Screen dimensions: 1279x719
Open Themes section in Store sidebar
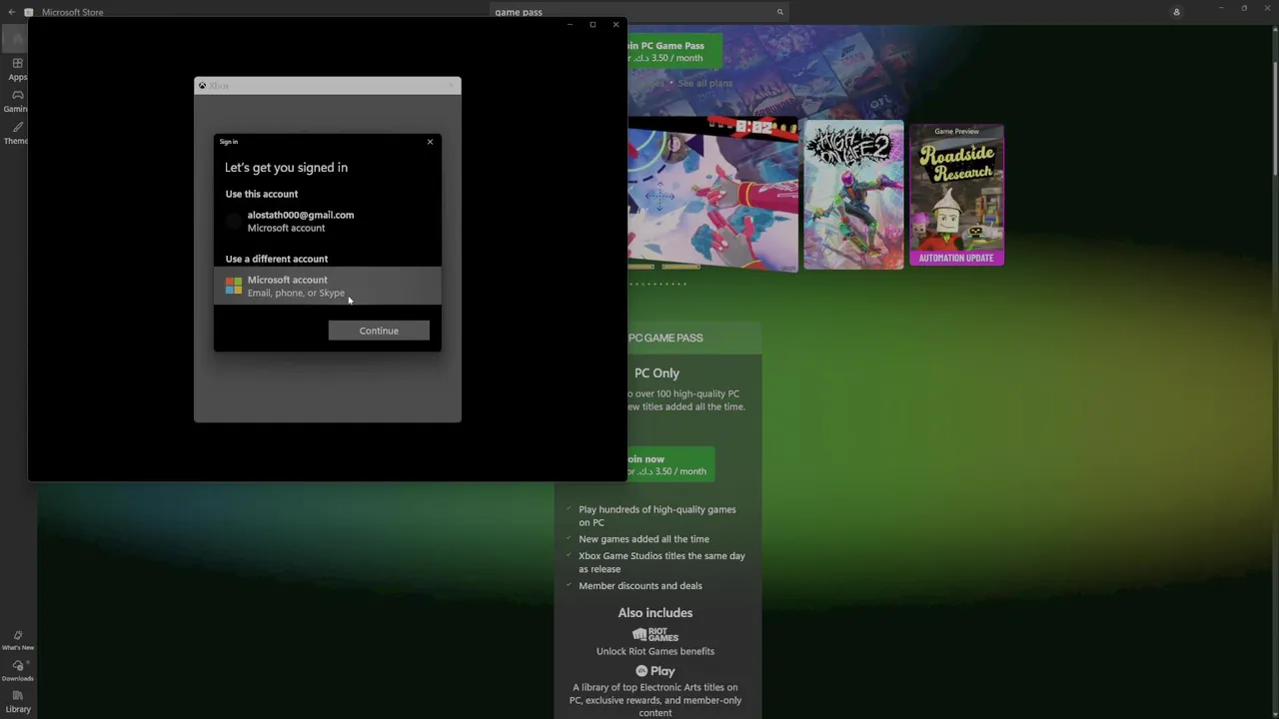[x=15, y=133]
